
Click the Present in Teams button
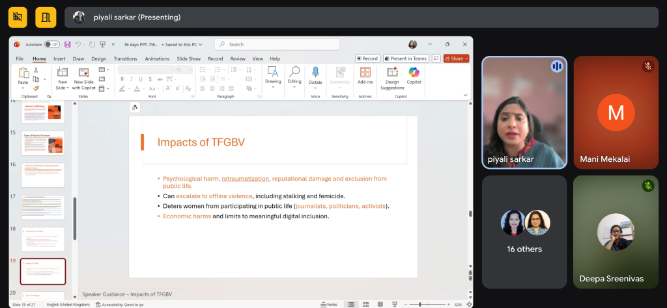pos(406,58)
